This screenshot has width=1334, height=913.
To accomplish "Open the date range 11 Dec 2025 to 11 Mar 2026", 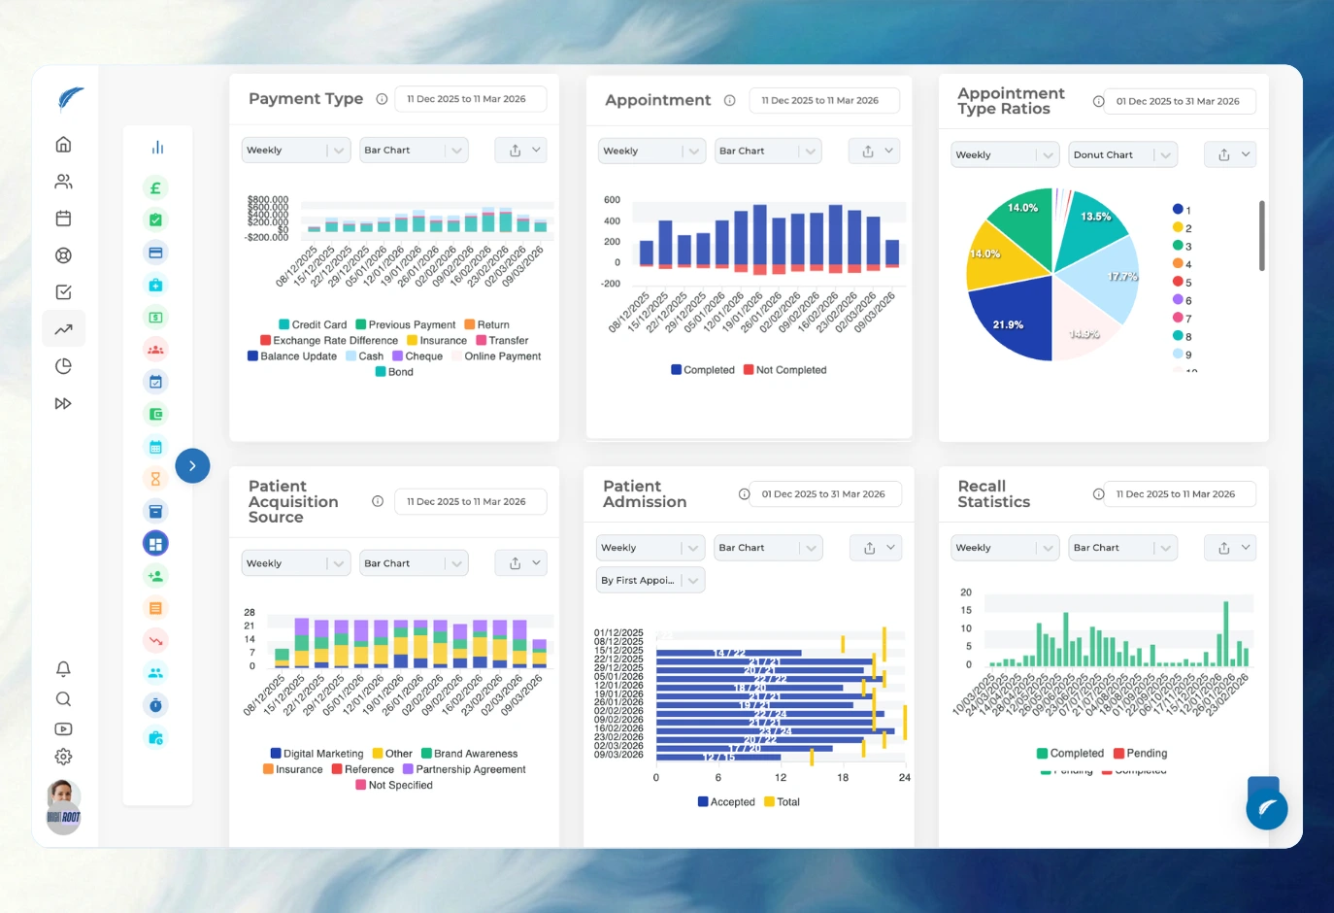I will pos(471,98).
